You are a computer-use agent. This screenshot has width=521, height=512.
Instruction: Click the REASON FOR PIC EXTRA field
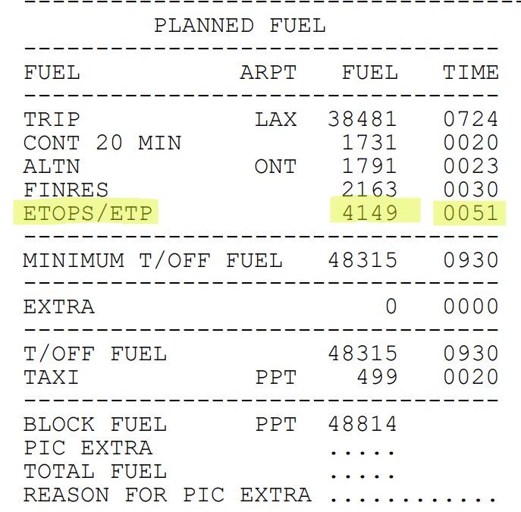(413, 497)
